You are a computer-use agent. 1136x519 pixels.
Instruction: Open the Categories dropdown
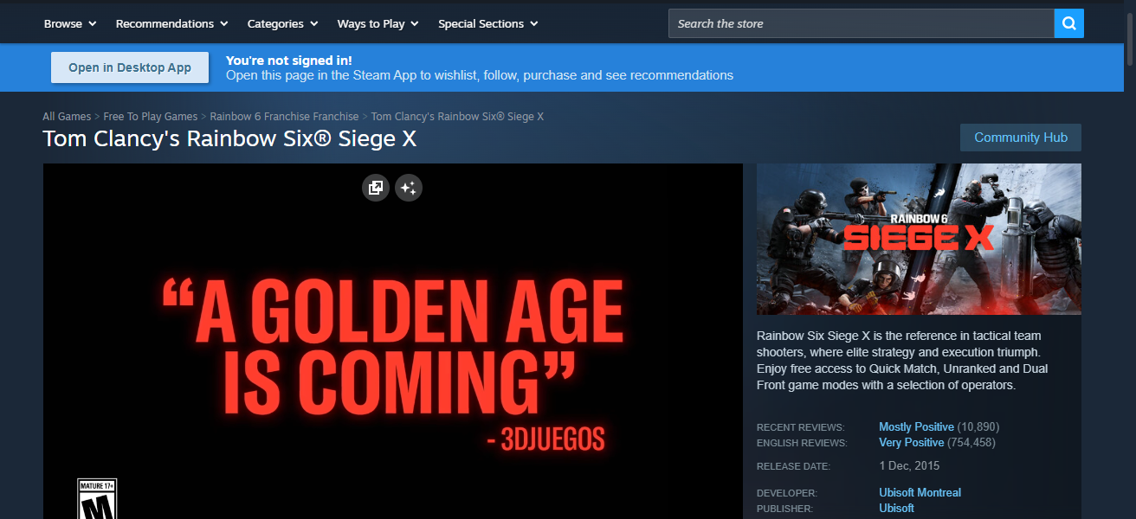coord(282,23)
